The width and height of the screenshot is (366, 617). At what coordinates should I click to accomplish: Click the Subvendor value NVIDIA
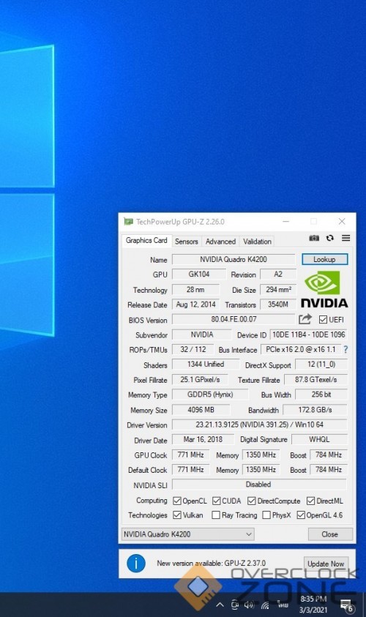coord(202,334)
